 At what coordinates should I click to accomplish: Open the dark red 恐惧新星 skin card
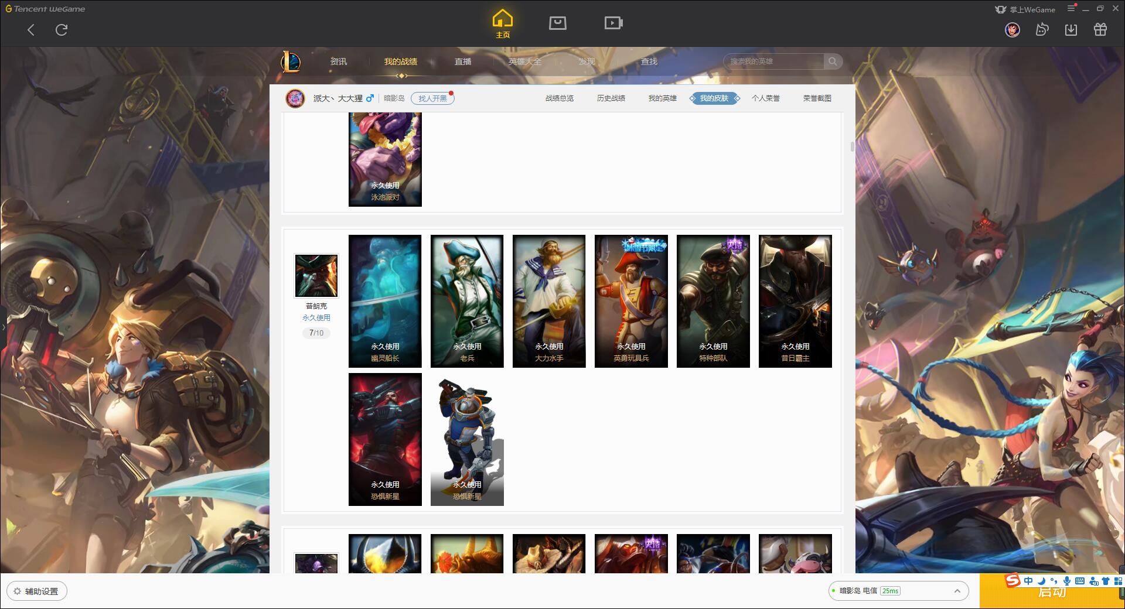click(x=385, y=439)
